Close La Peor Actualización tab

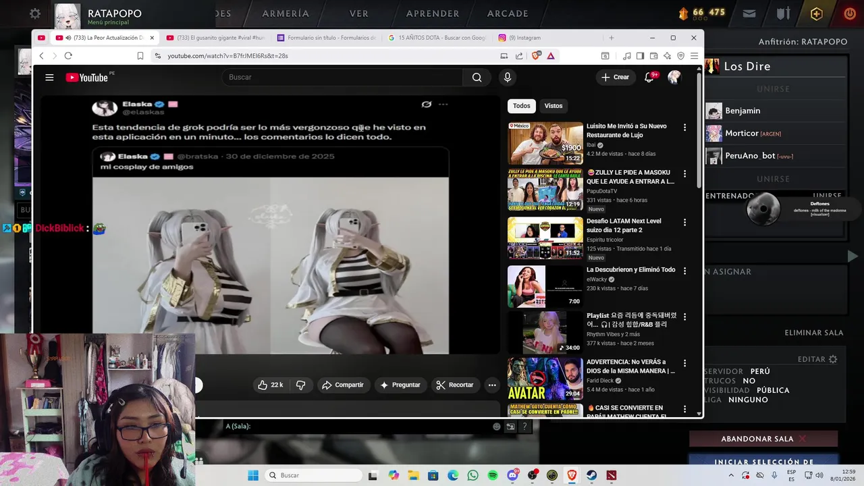click(x=152, y=38)
